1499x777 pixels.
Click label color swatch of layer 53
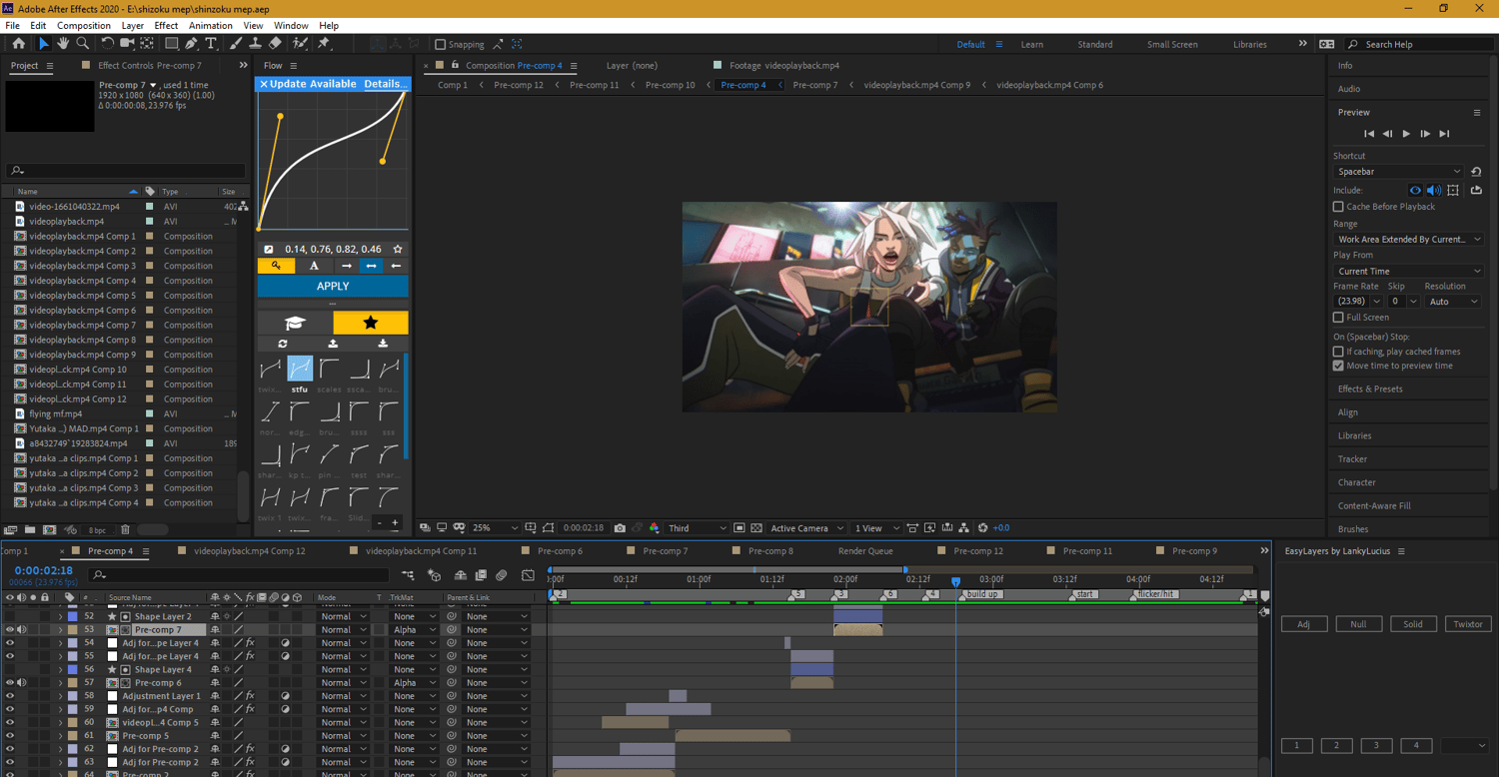[x=72, y=630]
